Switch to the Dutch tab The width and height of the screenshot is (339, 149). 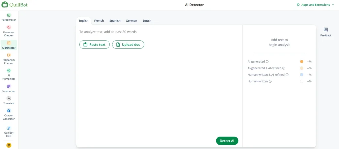pos(147,21)
